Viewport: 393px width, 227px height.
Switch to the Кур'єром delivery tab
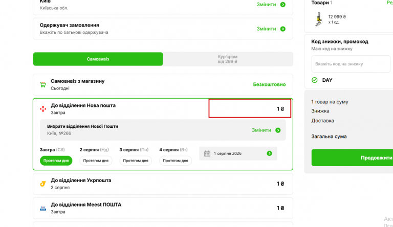click(x=228, y=59)
